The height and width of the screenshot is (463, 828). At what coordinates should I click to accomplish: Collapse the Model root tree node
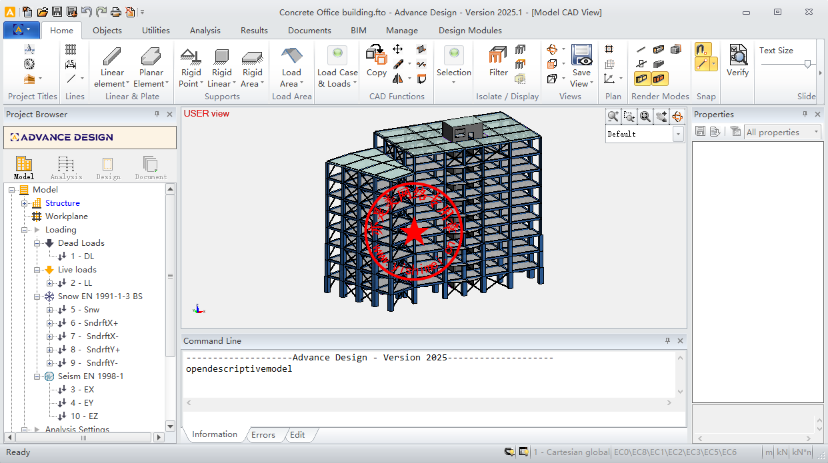click(x=11, y=190)
